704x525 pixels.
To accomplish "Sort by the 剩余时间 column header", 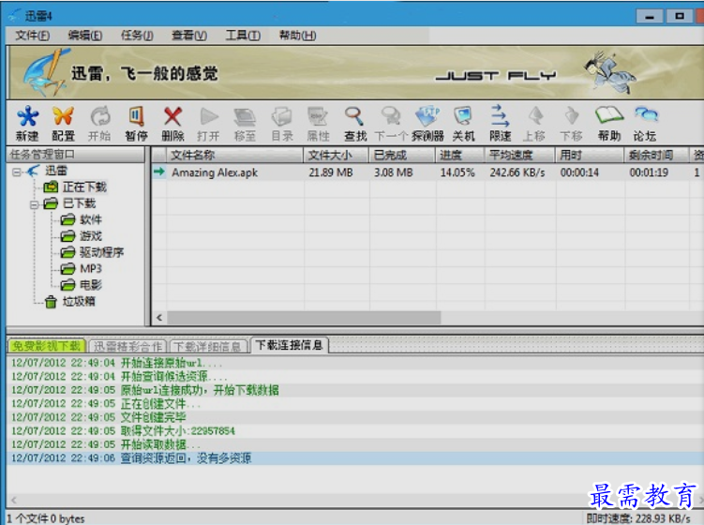I will (x=657, y=155).
